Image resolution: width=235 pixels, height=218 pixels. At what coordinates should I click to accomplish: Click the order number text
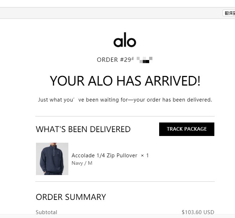[x=125, y=60]
